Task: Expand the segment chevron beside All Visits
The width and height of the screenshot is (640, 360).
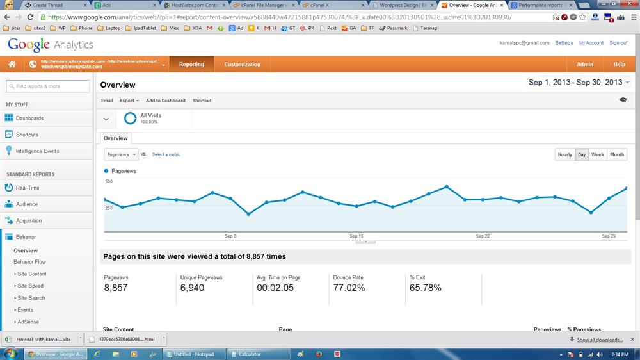Action: tap(106, 119)
